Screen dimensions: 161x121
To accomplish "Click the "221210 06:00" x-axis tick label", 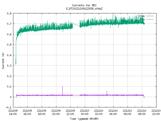I will [128, 112].
